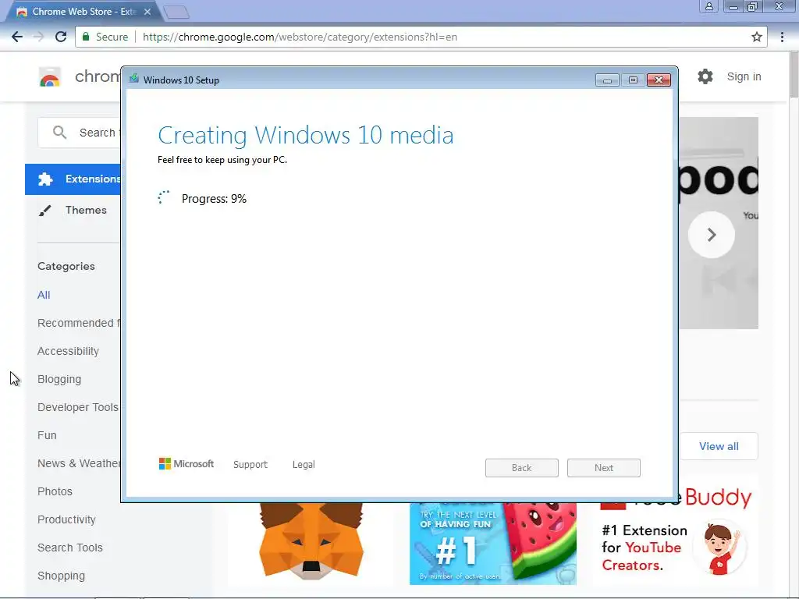
Task: Choose the Search Tools category
Action: (x=69, y=547)
